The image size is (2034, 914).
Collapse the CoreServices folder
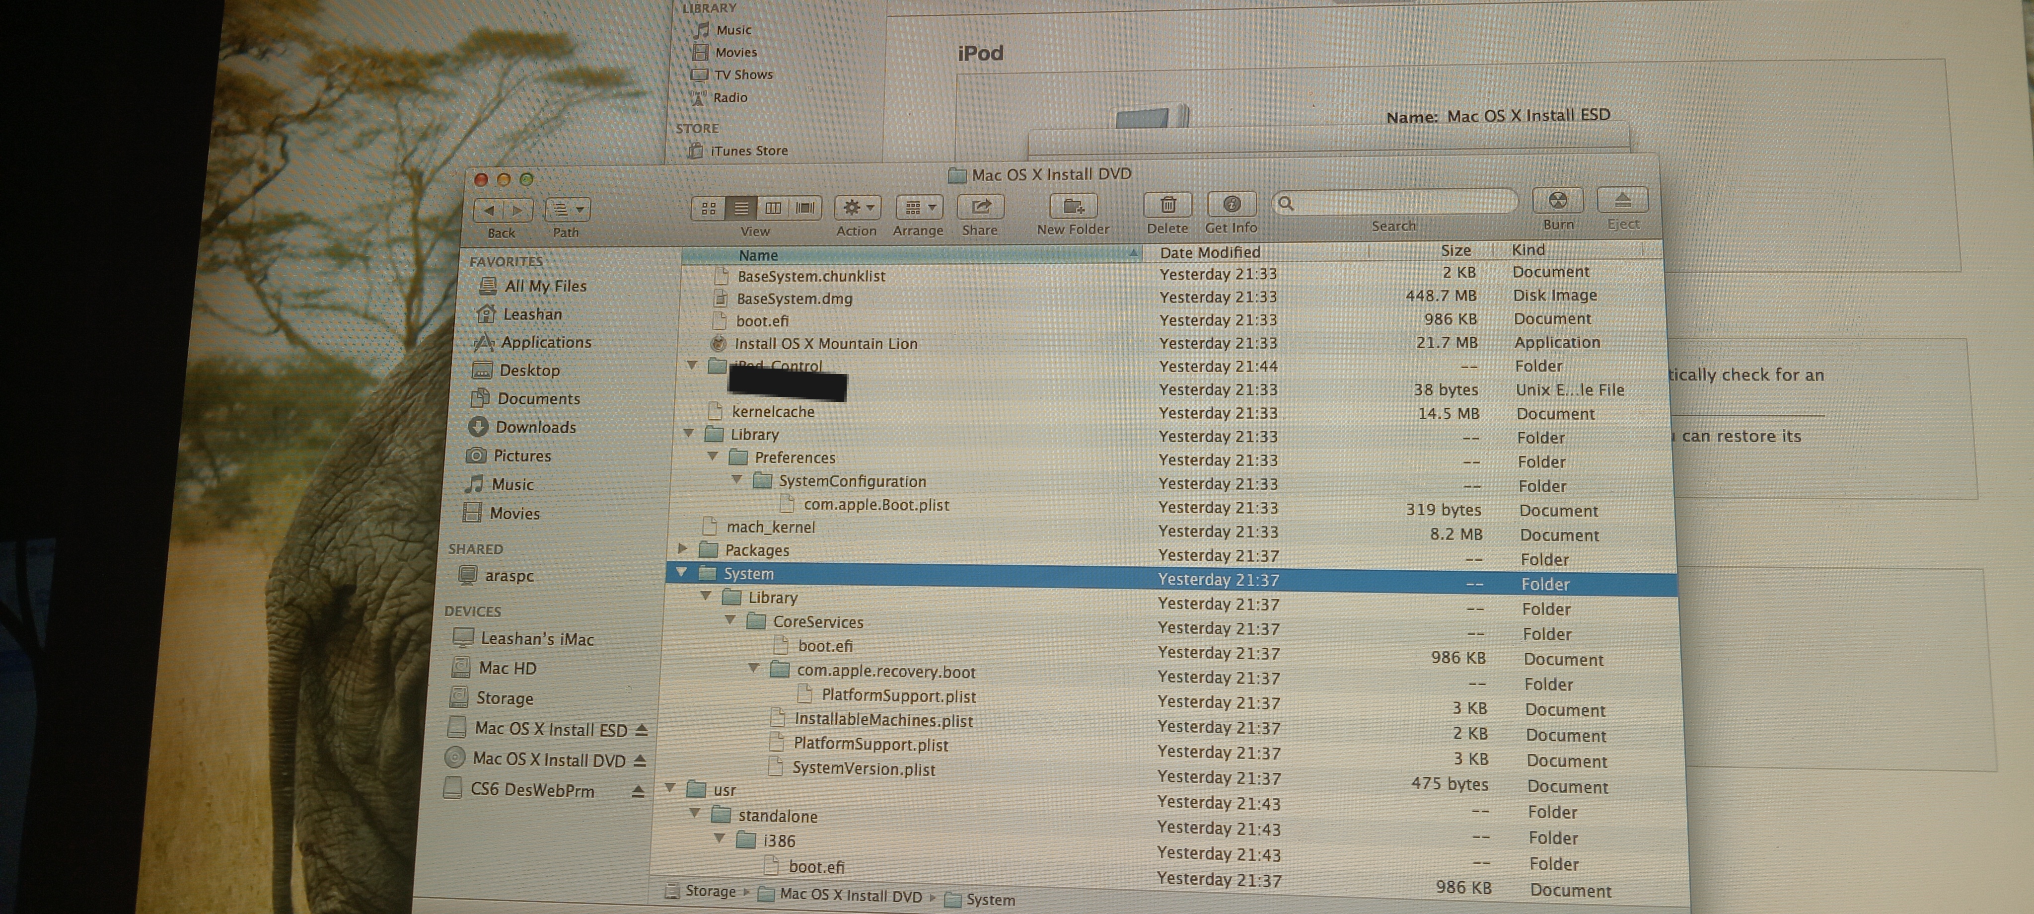(x=730, y=621)
